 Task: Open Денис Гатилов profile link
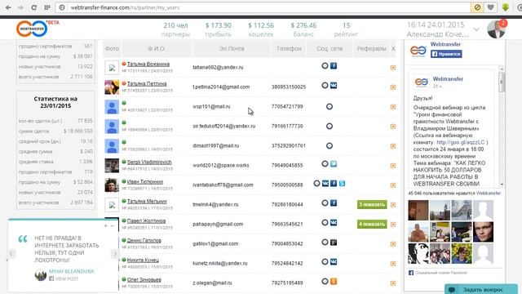[144, 240]
